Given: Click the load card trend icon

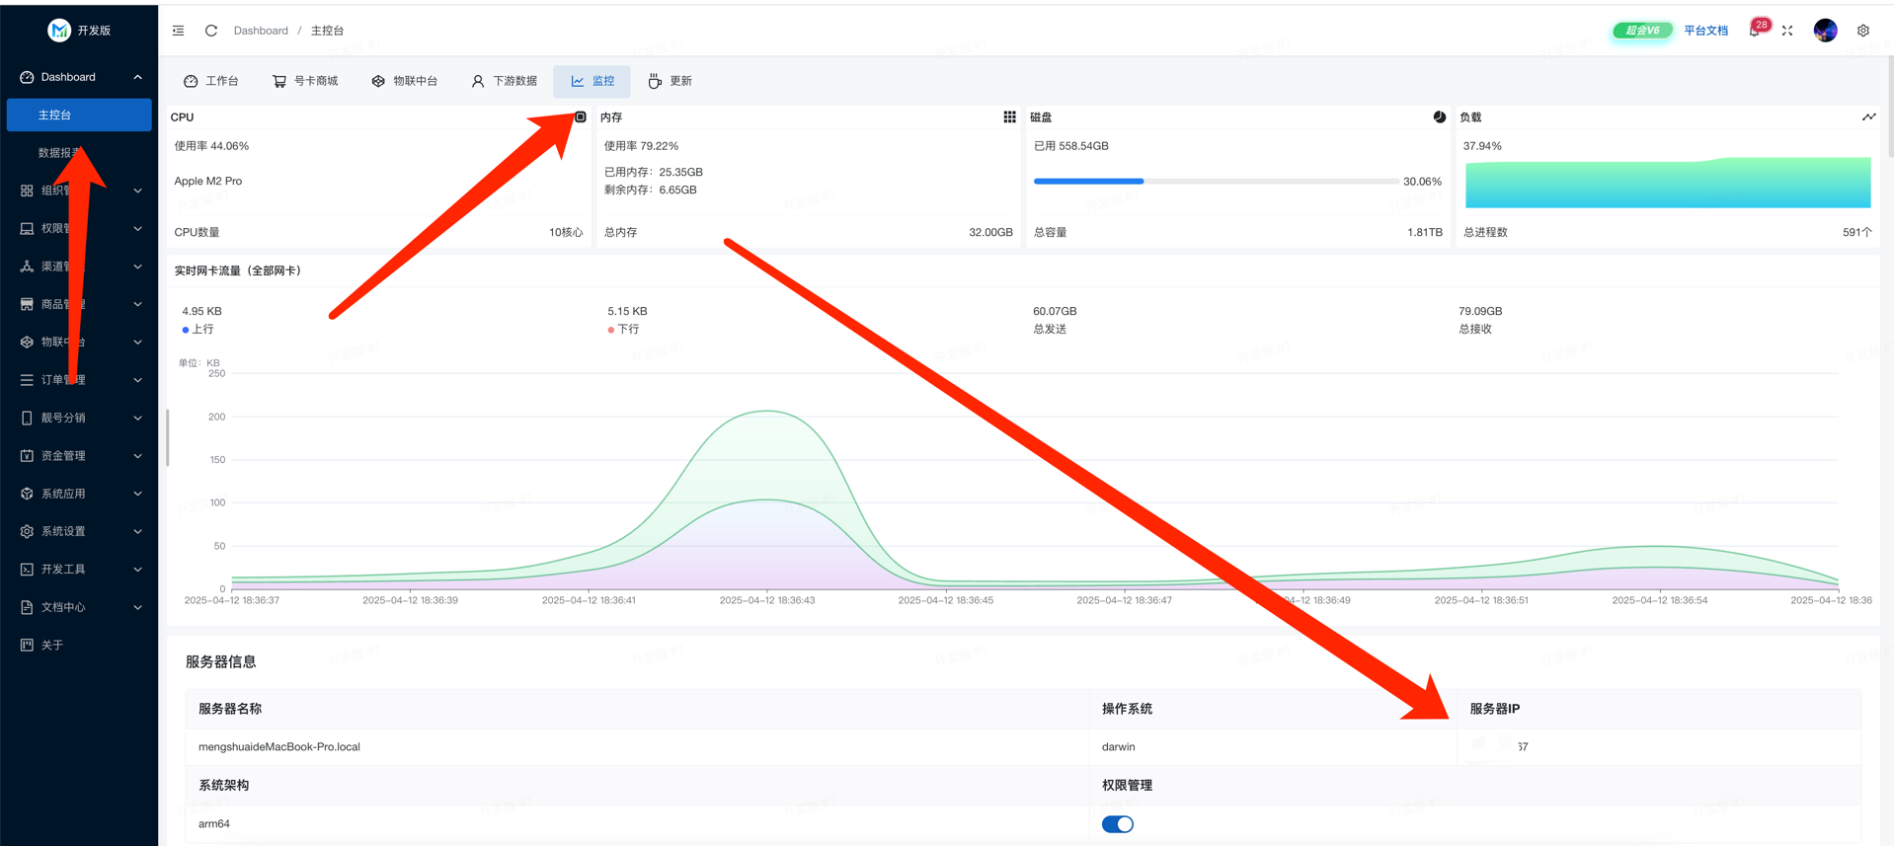Looking at the screenshot, I should point(1868,116).
